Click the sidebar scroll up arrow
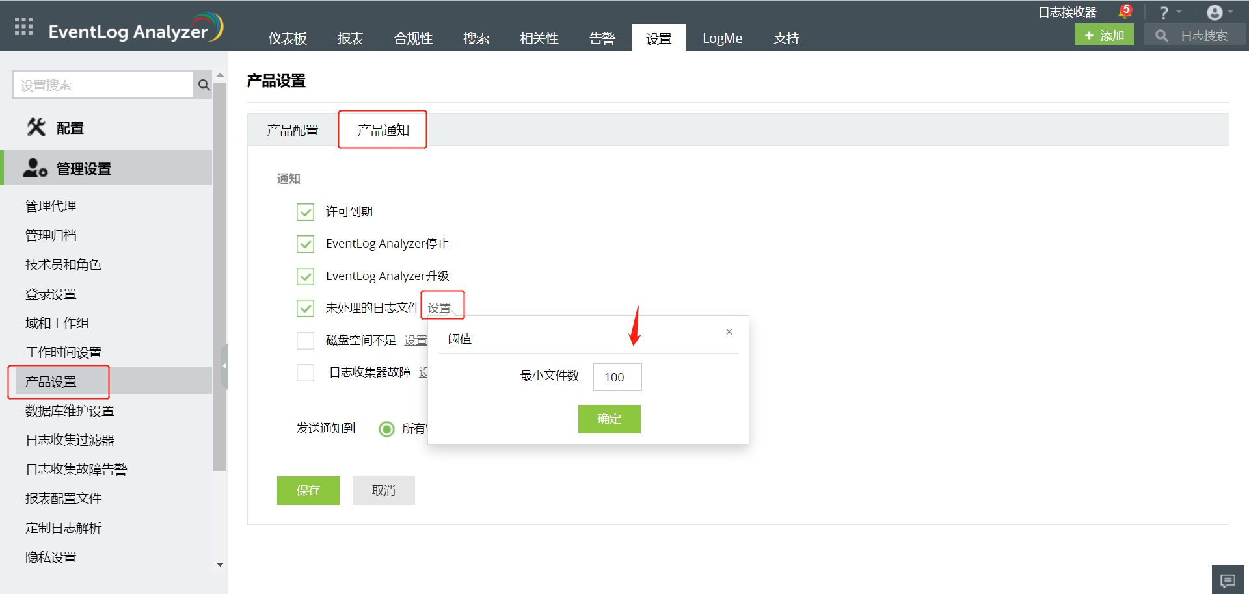Viewport: 1249px width, 594px height. [x=220, y=75]
